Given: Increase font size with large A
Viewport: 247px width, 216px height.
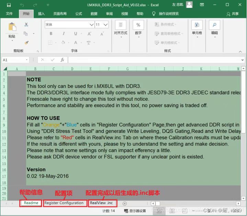Looking at the screenshot, I should [89, 34].
